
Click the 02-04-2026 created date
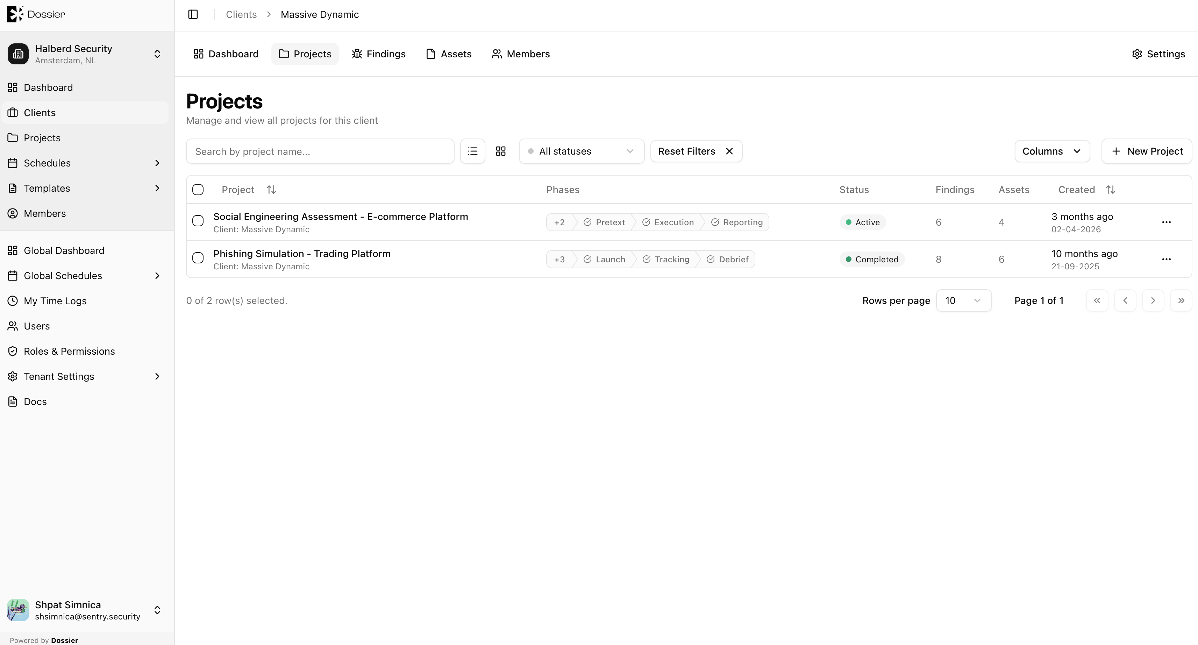(x=1076, y=229)
